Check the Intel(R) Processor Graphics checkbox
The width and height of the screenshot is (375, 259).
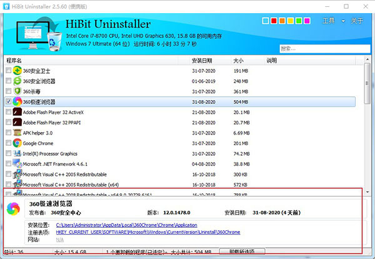pos(8,153)
